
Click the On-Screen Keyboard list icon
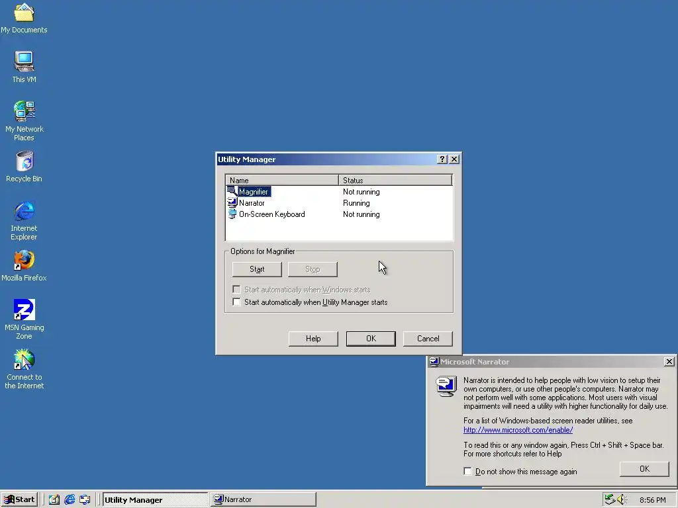[x=232, y=214]
